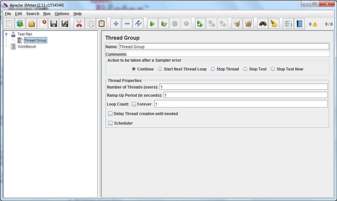Click the blue Help question mark icon
This screenshot has height=201, width=337.
point(299,24)
